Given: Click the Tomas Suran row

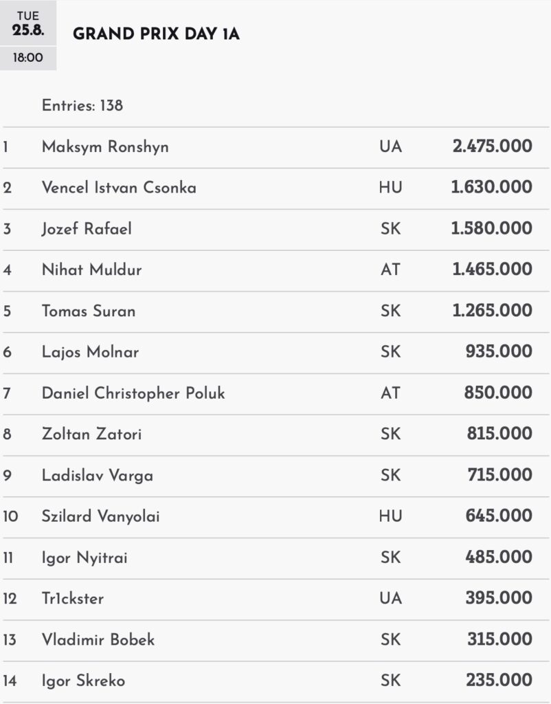Looking at the screenshot, I should point(275,311).
